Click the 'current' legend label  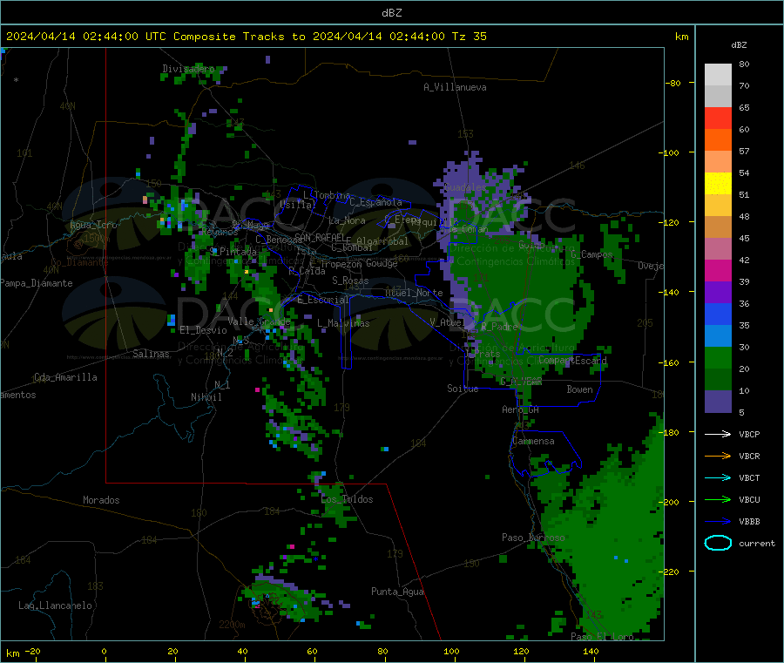(x=757, y=543)
